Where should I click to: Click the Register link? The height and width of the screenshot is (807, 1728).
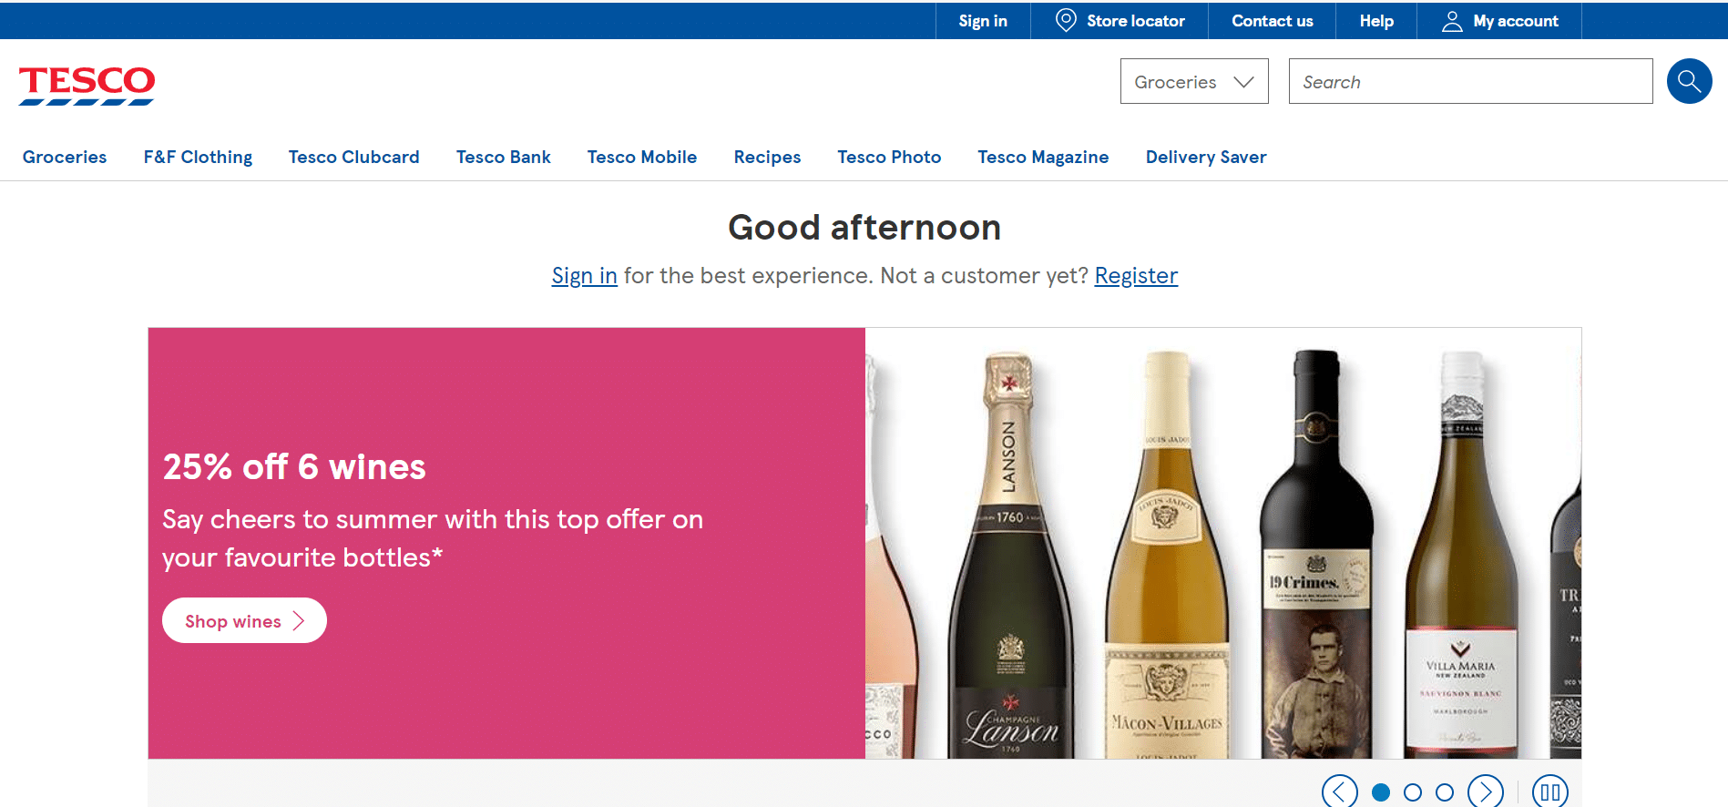pyautogui.click(x=1136, y=275)
